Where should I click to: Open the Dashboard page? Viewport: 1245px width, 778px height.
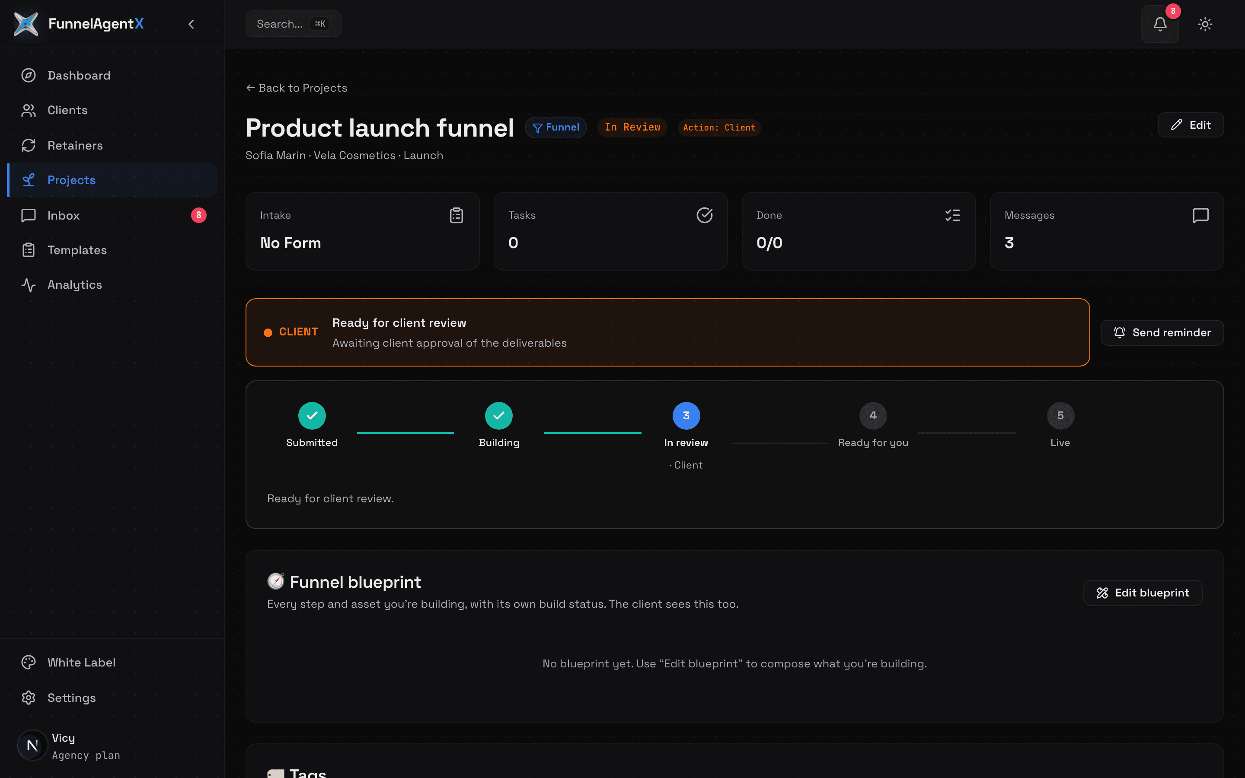point(112,75)
